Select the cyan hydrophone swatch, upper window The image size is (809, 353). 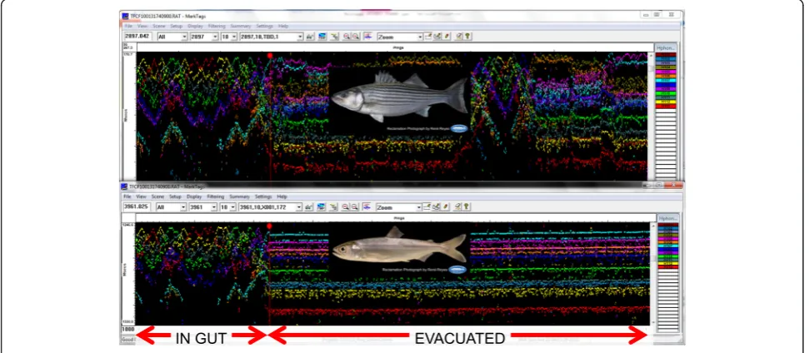click(666, 81)
